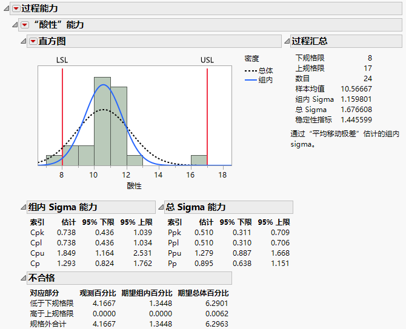Click the 上规格限 value 17
This screenshot has height=329, width=406.
coord(368,68)
